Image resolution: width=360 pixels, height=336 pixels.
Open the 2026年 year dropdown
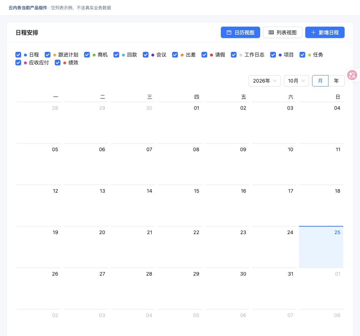pyautogui.click(x=265, y=81)
